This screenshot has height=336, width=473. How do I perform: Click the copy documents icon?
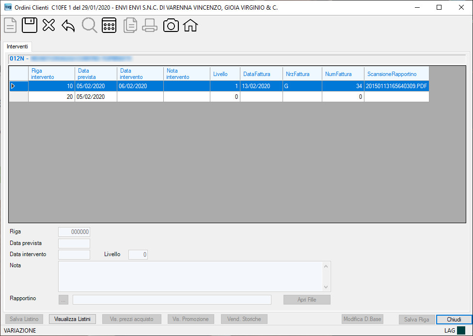click(130, 25)
